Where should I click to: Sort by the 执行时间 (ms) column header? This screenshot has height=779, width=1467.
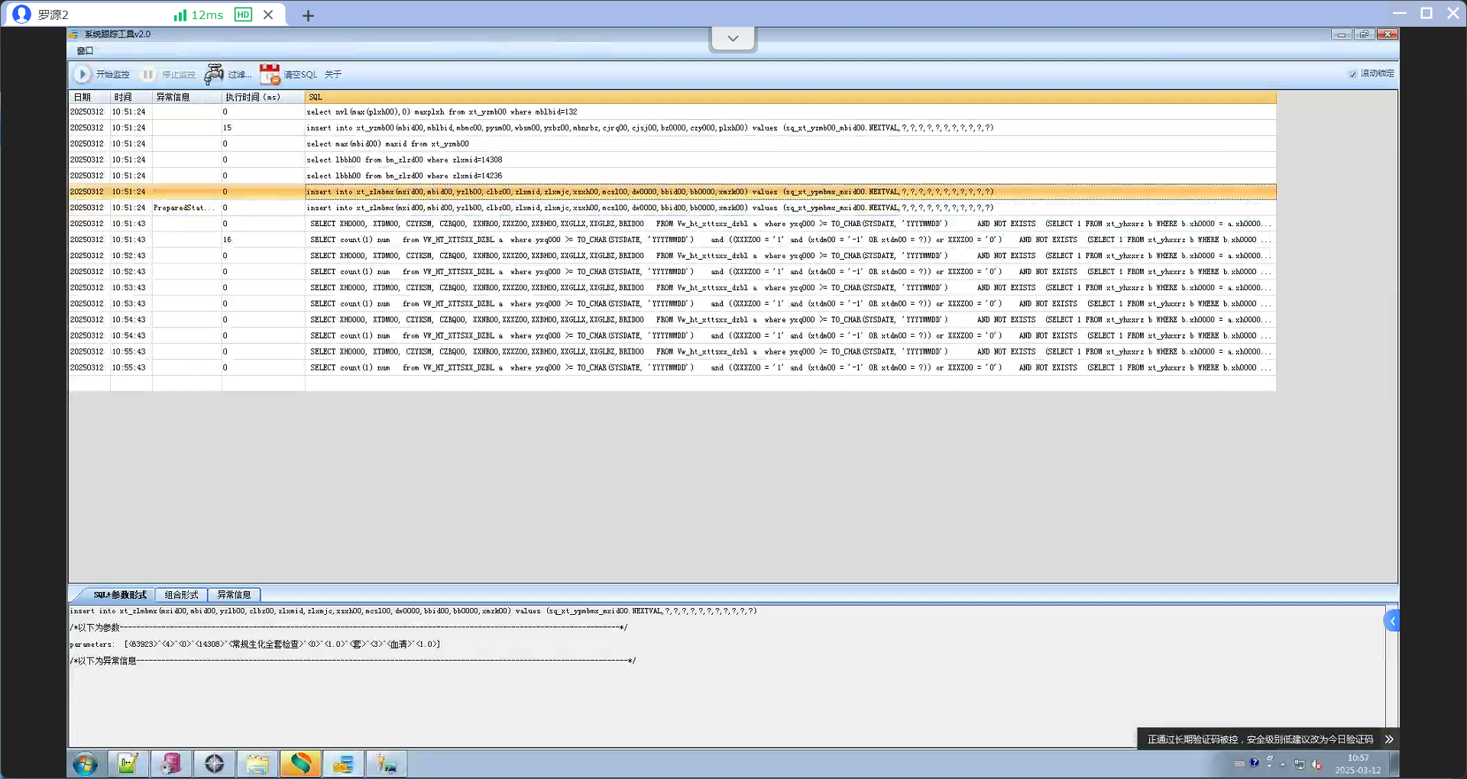tap(264, 97)
